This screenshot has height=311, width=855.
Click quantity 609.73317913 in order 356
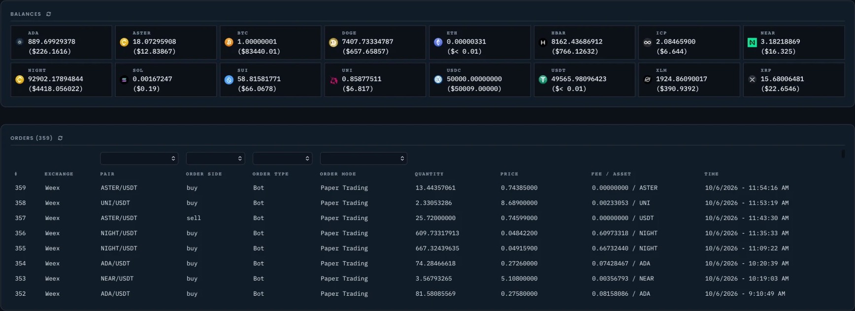pos(437,233)
